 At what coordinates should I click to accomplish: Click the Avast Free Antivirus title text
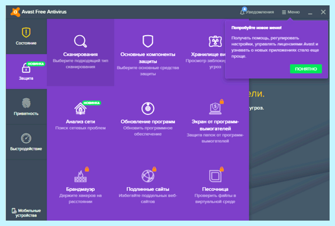point(44,12)
